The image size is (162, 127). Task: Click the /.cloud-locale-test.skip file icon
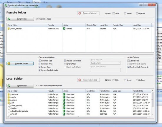9,111
